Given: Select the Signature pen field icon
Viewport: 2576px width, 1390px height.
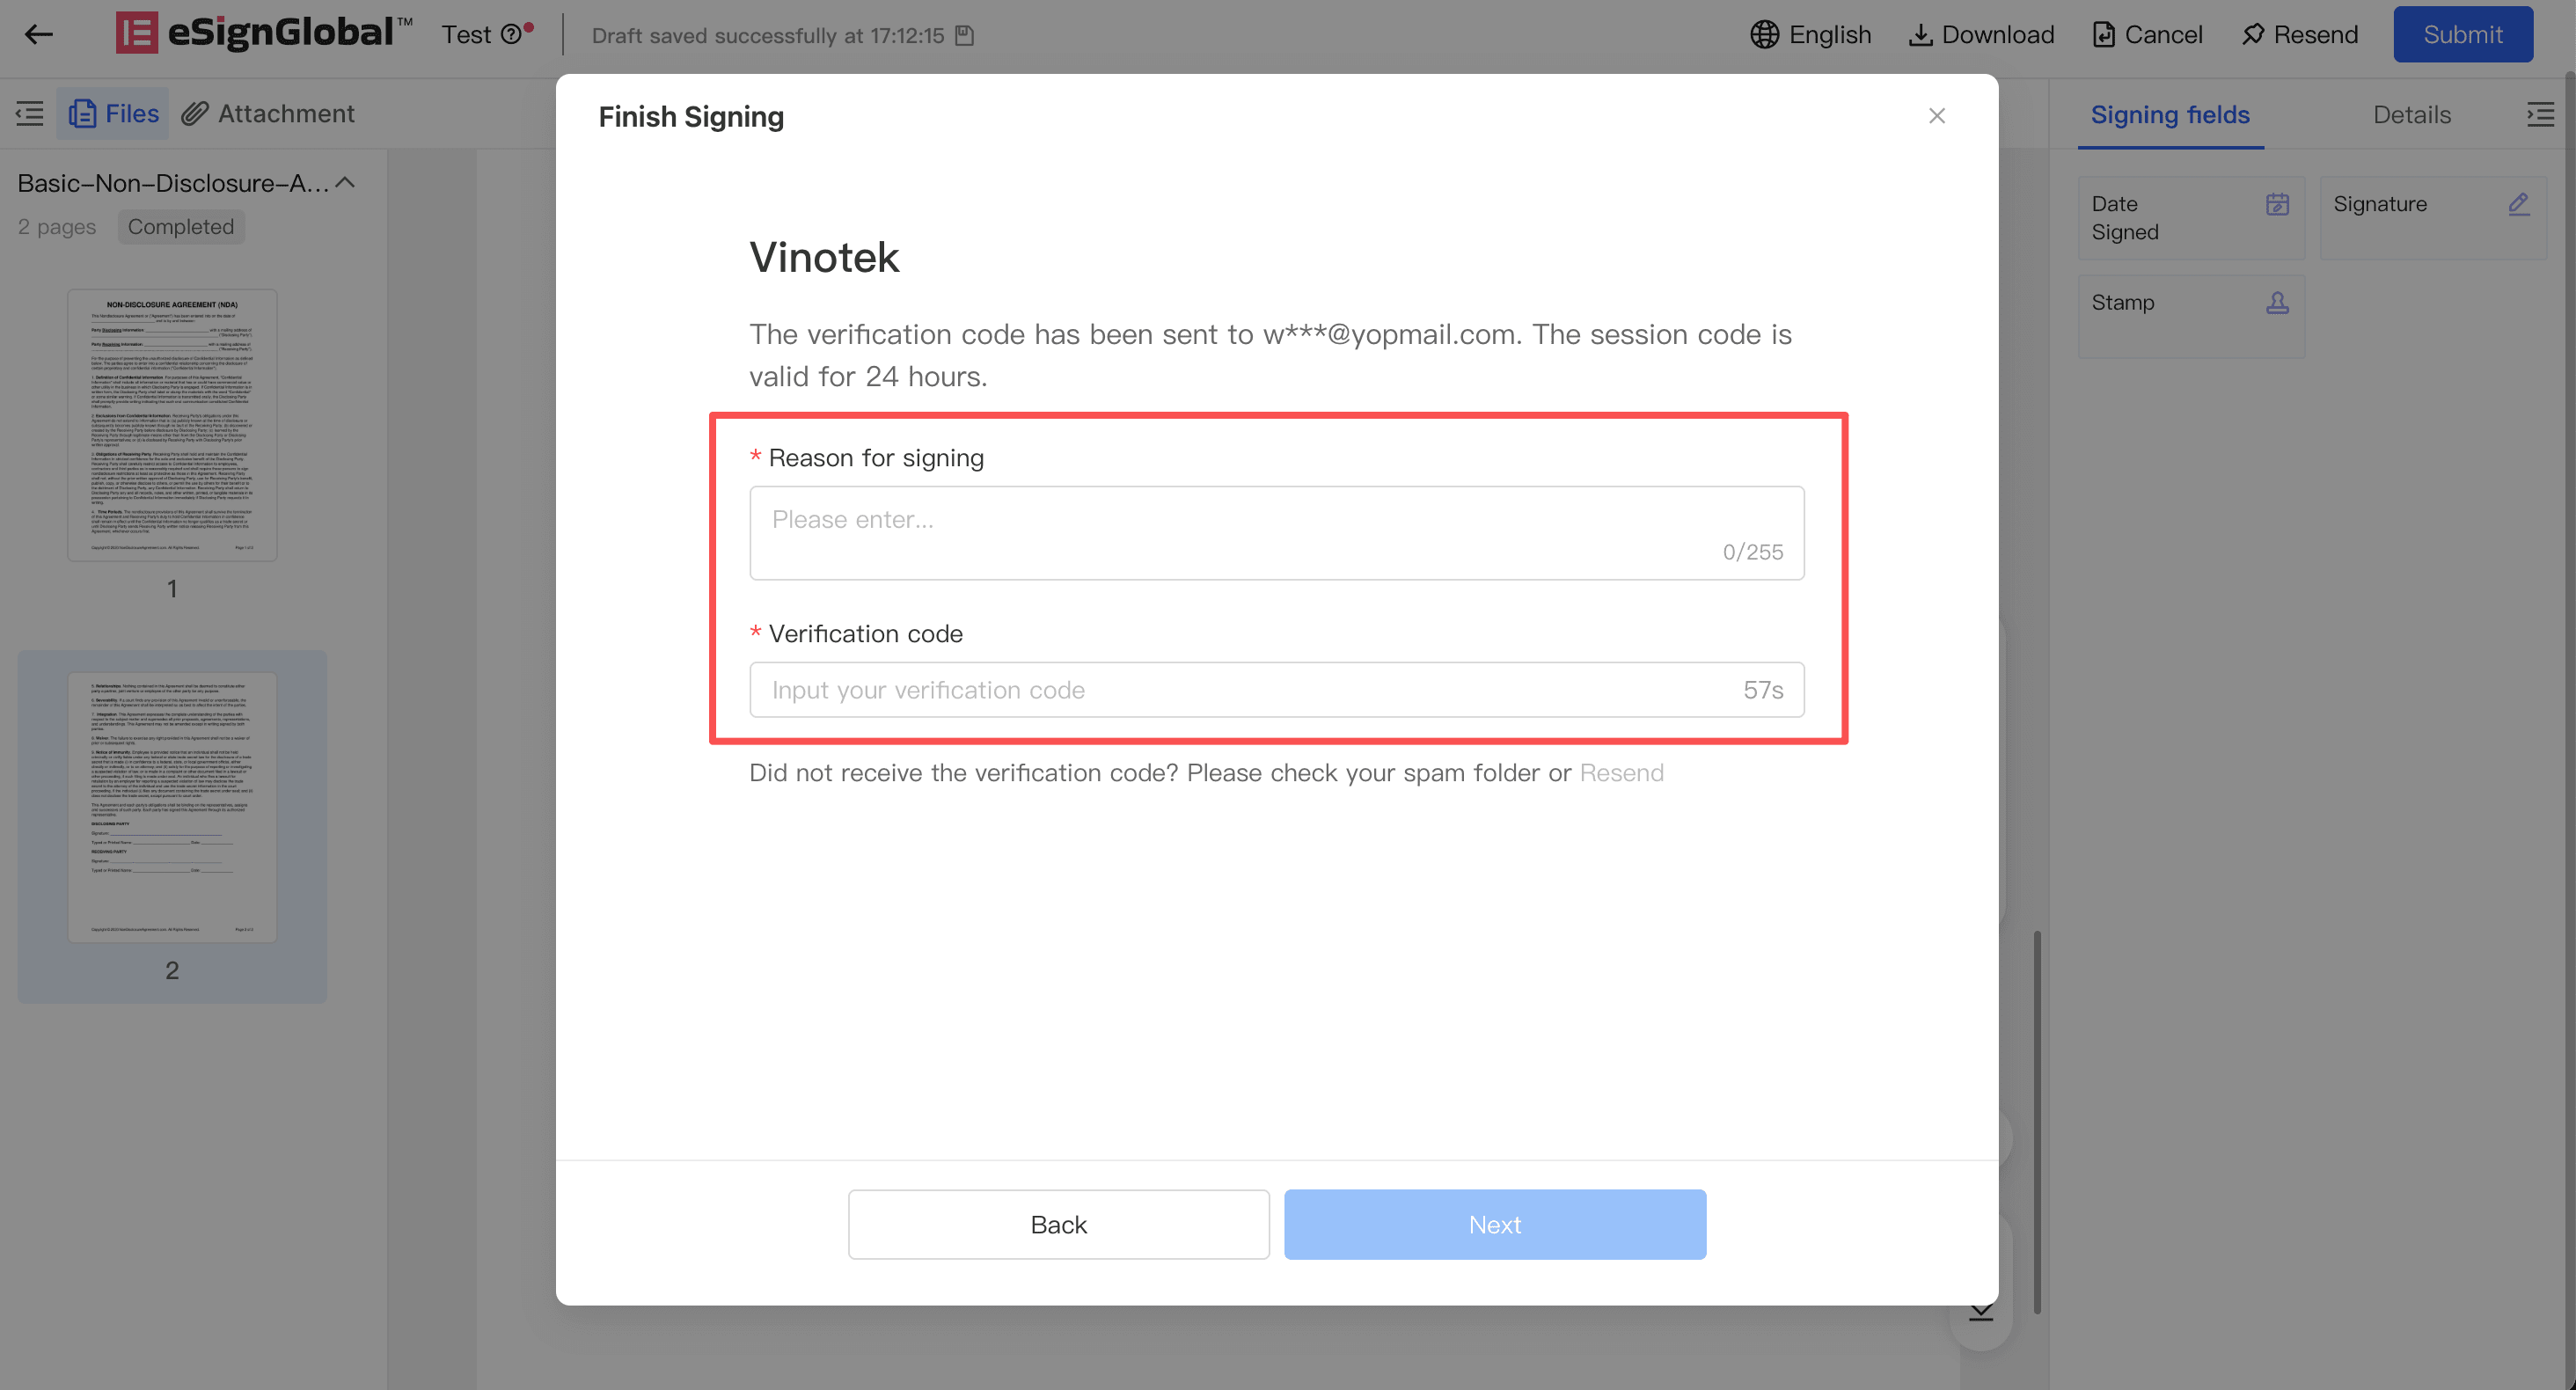Looking at the screenshot, I should coord(2518,204).
